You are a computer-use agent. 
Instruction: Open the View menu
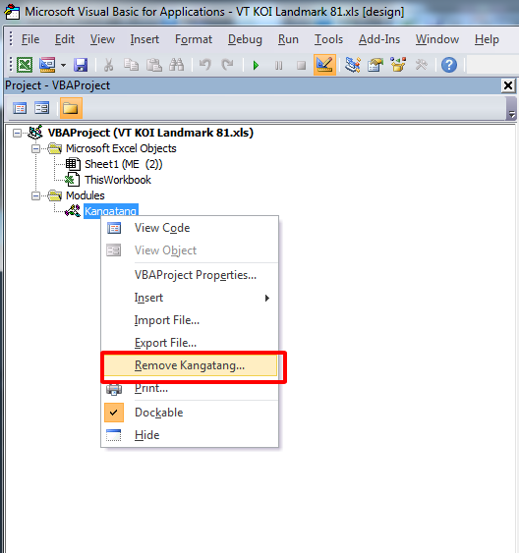[102, 39]
